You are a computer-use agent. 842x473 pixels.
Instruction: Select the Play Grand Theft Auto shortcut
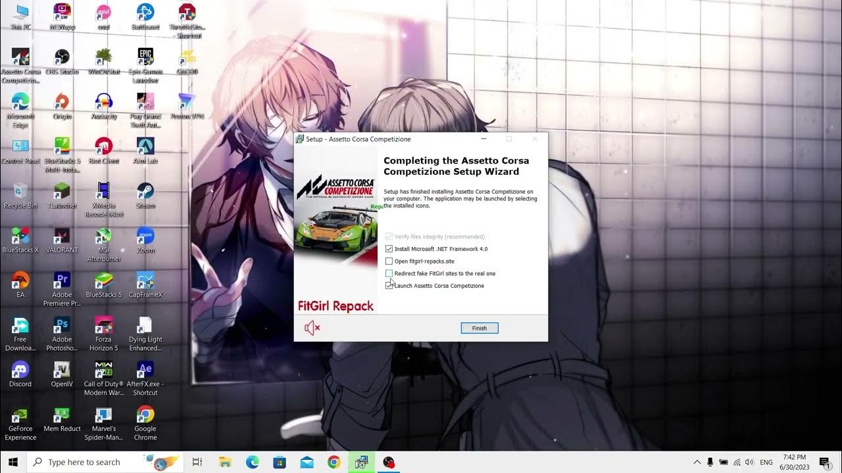tap(145, 110)
